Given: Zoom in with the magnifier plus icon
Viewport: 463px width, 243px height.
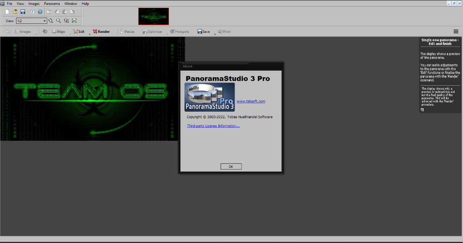Looking at the screenshot, I should [51, 21].
